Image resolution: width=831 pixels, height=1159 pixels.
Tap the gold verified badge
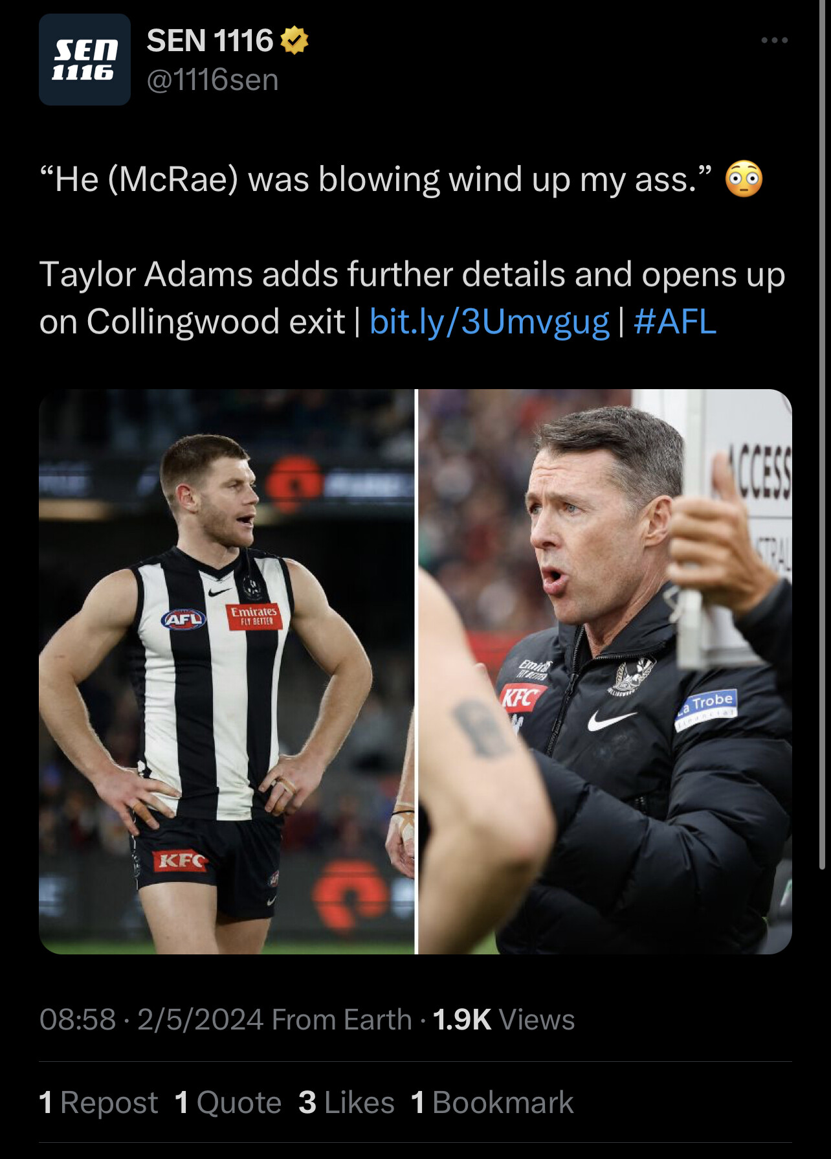(x=294, y=41)
